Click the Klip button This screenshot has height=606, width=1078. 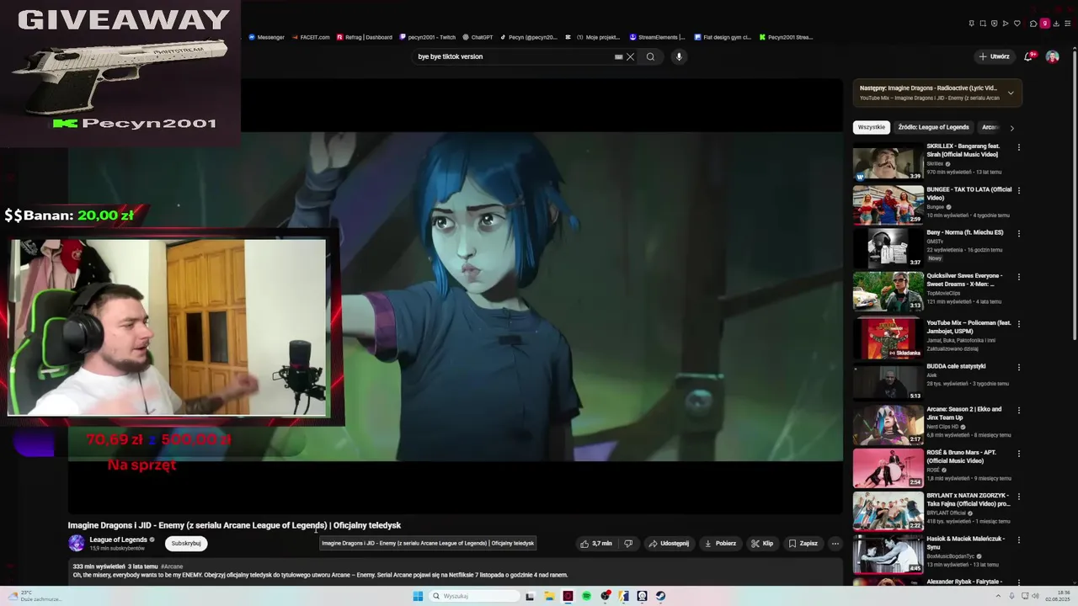coord(762,544)
